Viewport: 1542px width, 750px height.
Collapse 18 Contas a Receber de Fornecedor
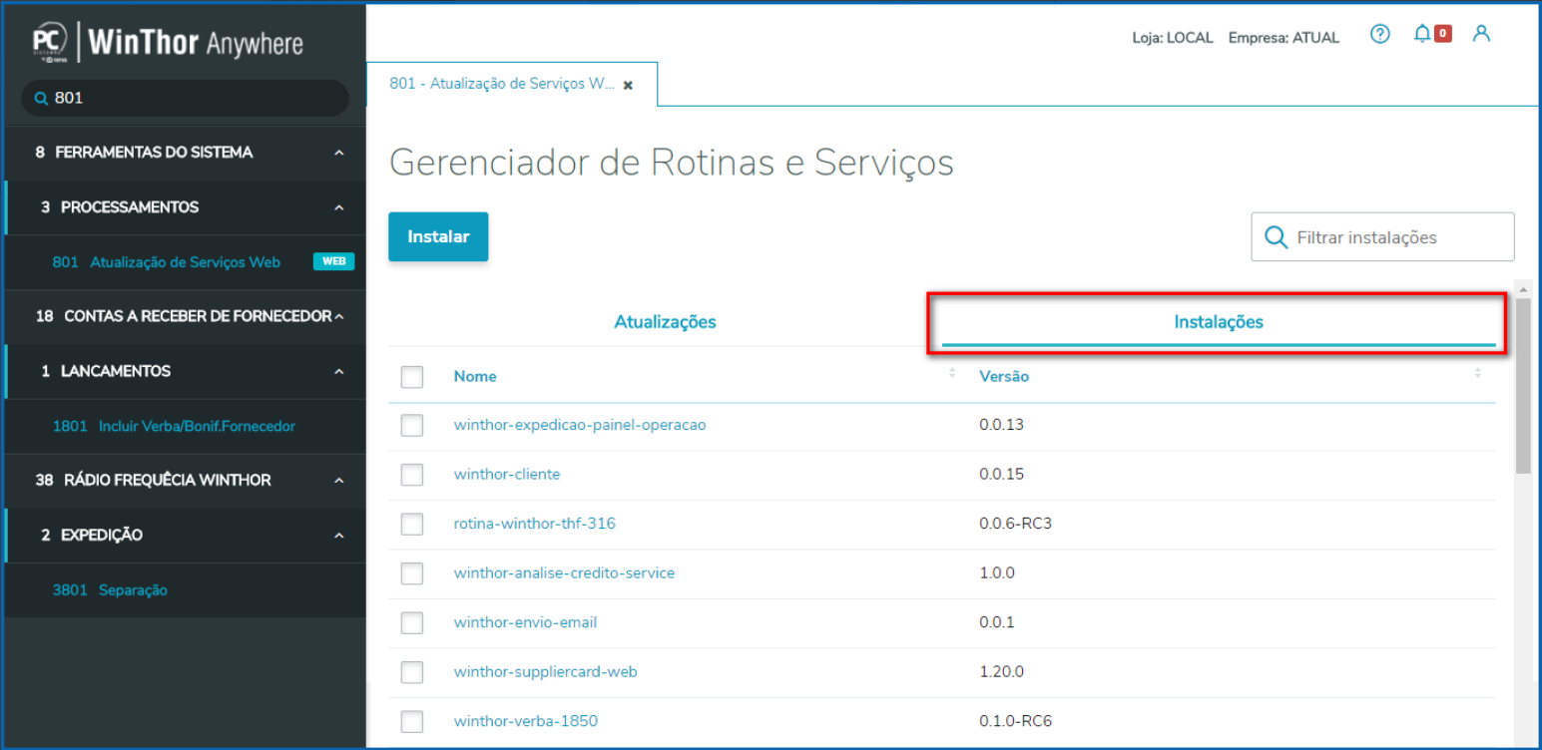[339, 316]
